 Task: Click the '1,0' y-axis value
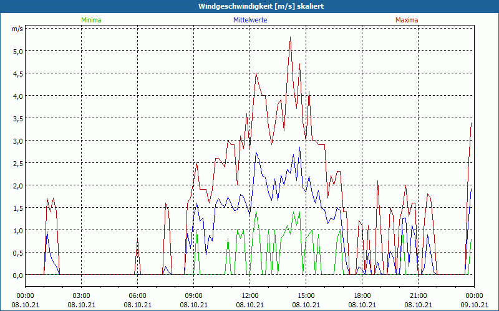18,230
